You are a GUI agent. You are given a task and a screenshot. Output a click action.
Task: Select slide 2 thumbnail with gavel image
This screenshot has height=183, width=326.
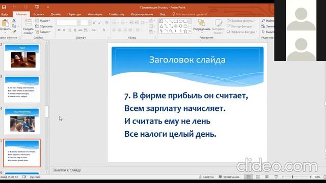pos(22,57)
